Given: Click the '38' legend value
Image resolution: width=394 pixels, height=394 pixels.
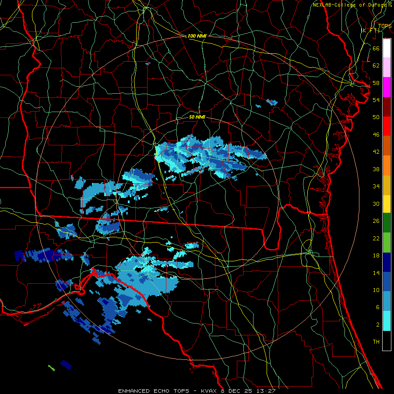Looking at the screenshot, I should (x=376, y=169).
